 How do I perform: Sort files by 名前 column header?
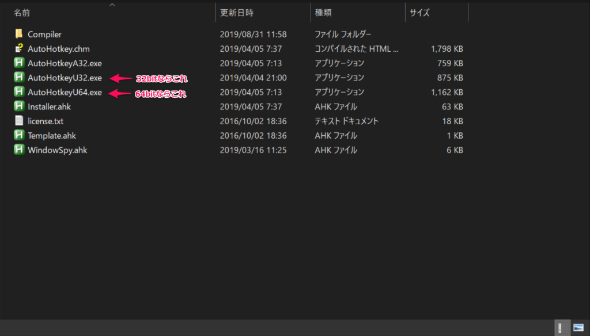click(x=22, y=13)
